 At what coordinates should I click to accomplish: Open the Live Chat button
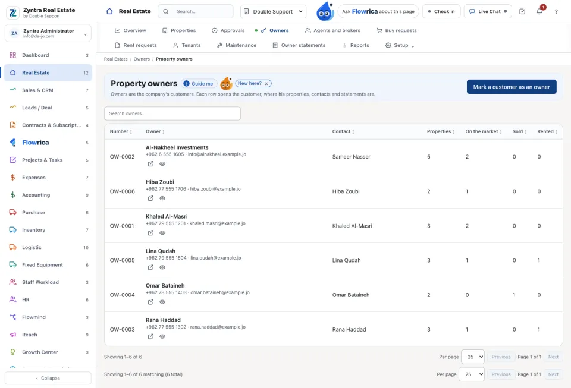pyautogui.click(x=488, y=12)
